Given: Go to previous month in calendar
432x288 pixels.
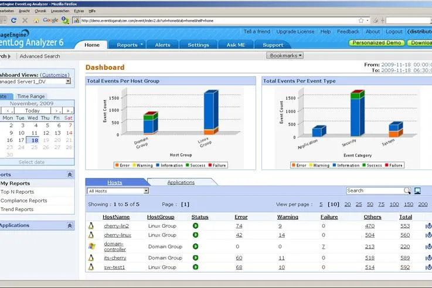Looking at the screenshot, I should [8, 110].
